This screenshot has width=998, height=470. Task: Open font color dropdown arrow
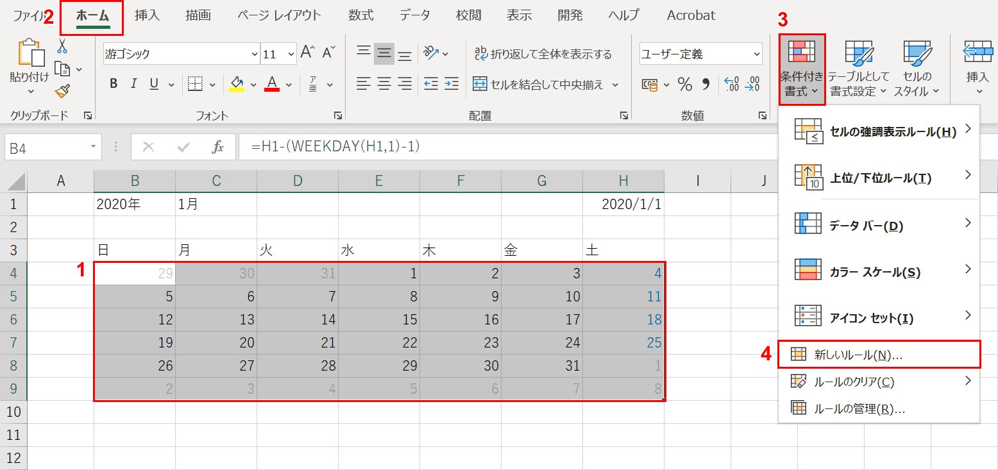click(289, 84)
